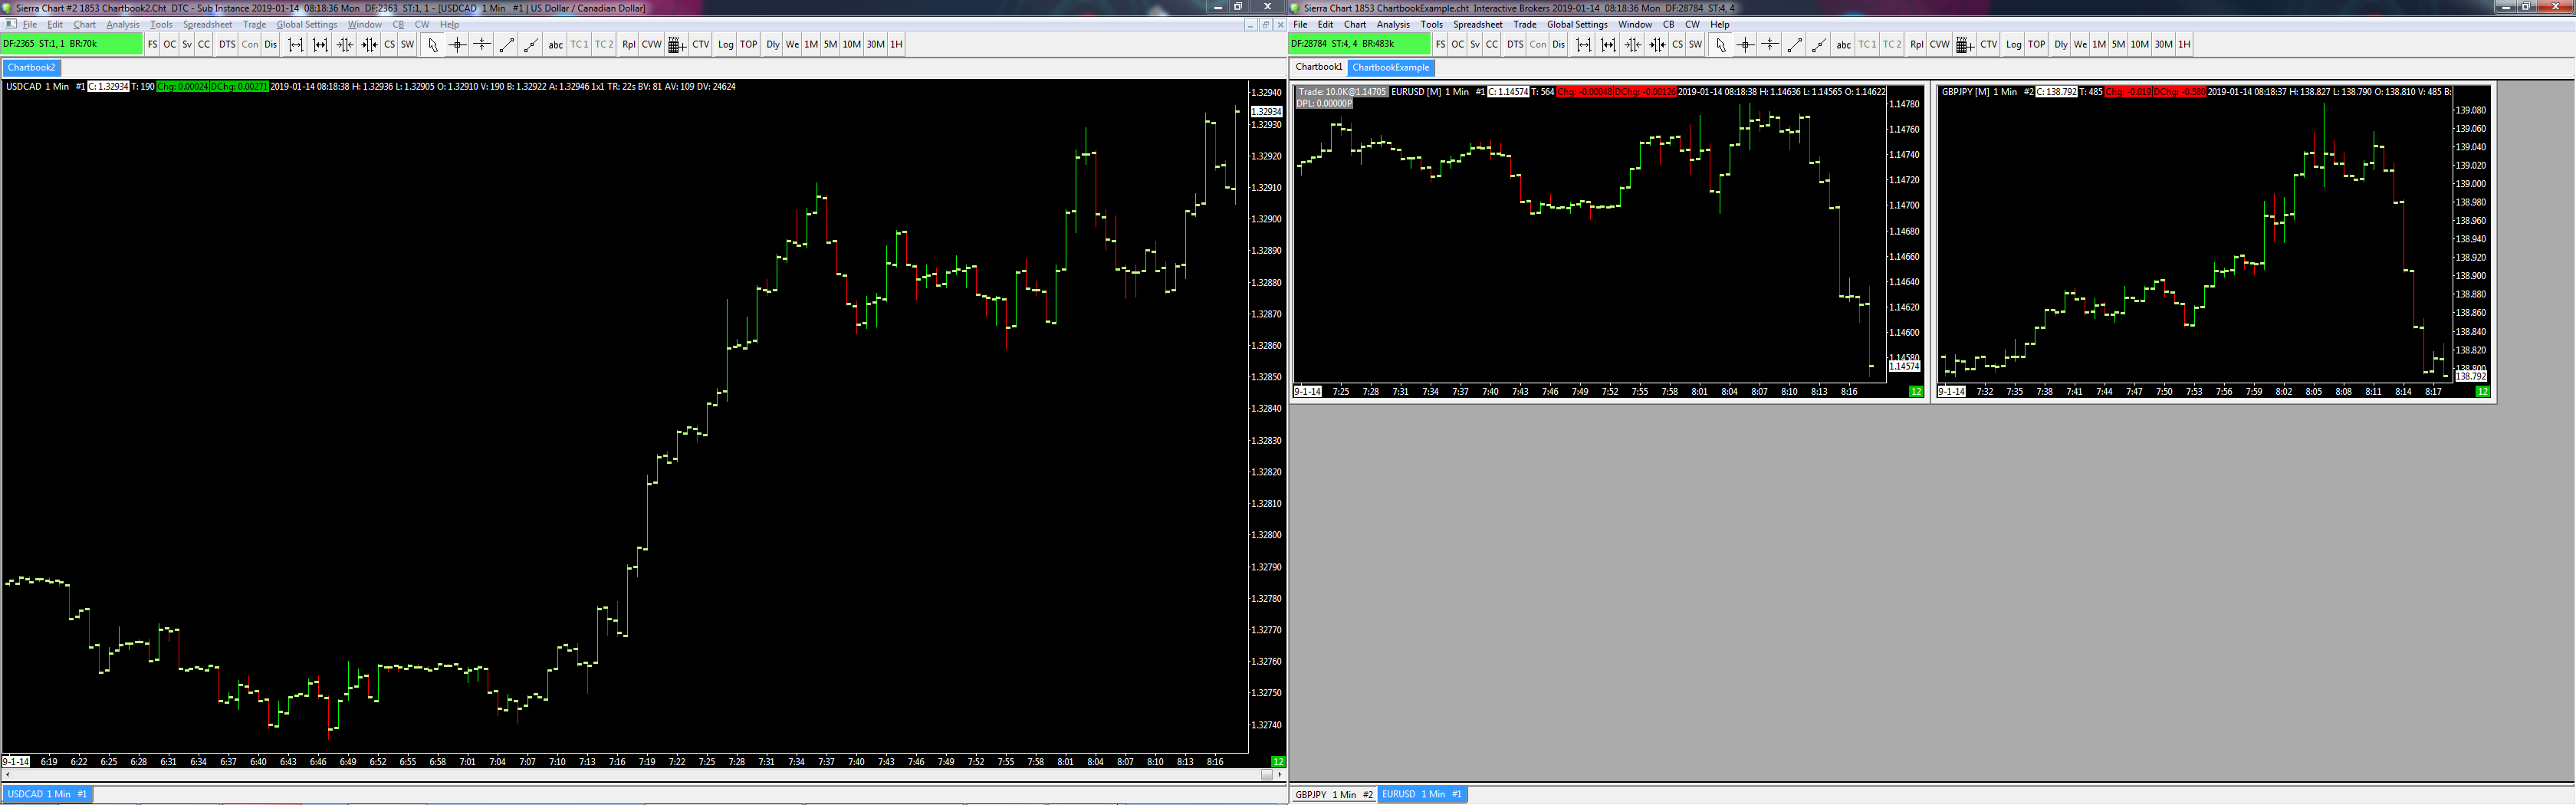Click the TOP button in left window toolbar
This screenshot has height=805, width=2576.
coord(749,44)
